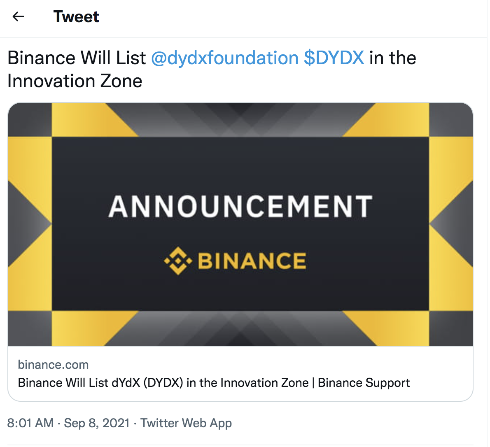
Task: Click "in the" after the $DYDX cashtag
Action: pyautogui.click(x=392, y=58)
